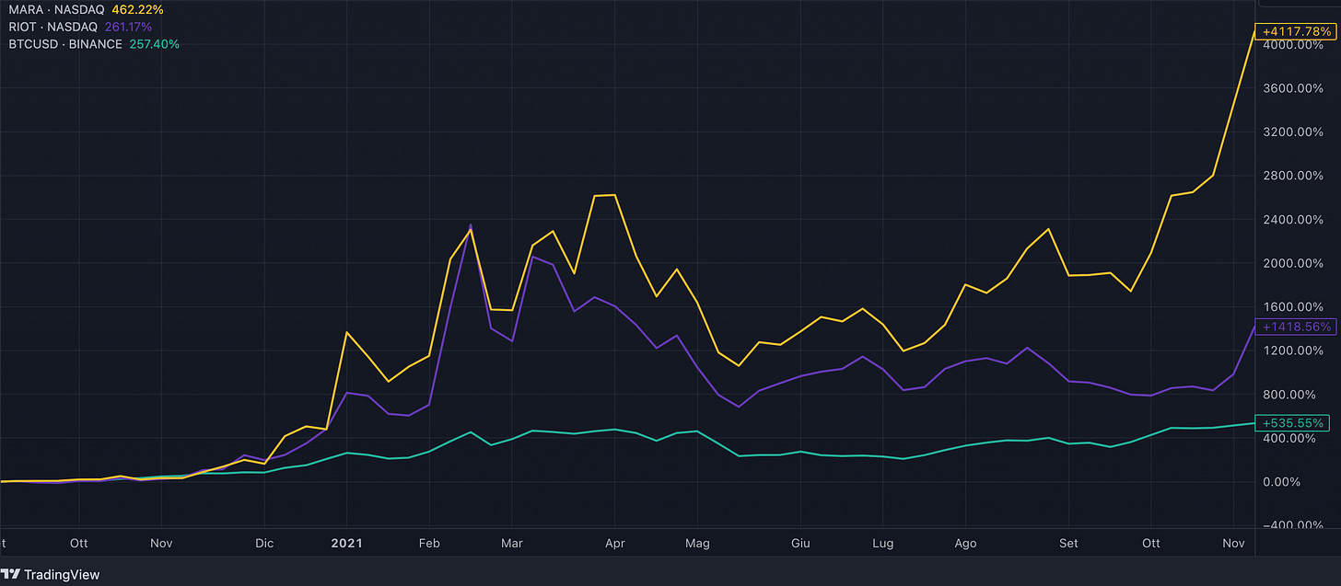Click the Mar time axis label
The image size is (1341, 586).
(512, 544)
